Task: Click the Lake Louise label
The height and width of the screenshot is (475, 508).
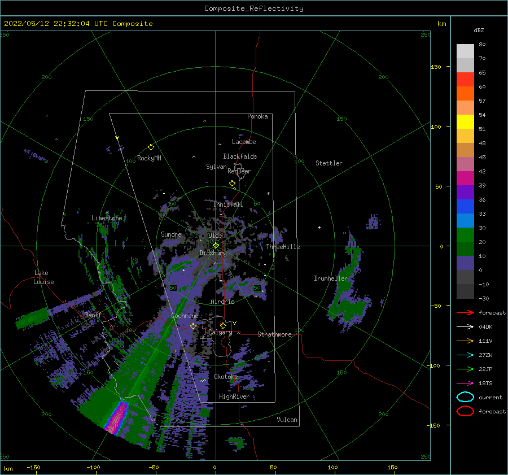Action: [43, 277]
